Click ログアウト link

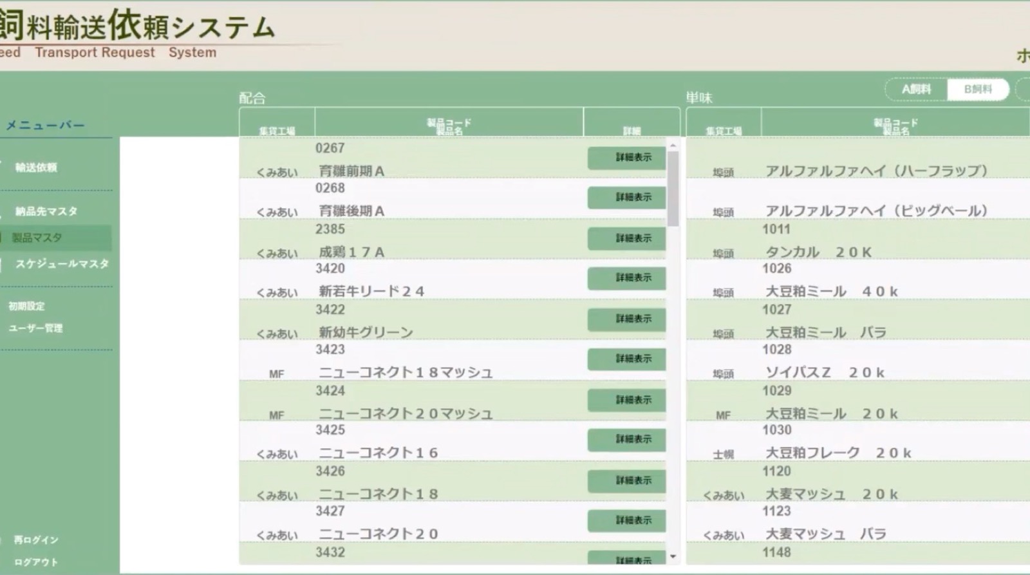coord(36,562)
